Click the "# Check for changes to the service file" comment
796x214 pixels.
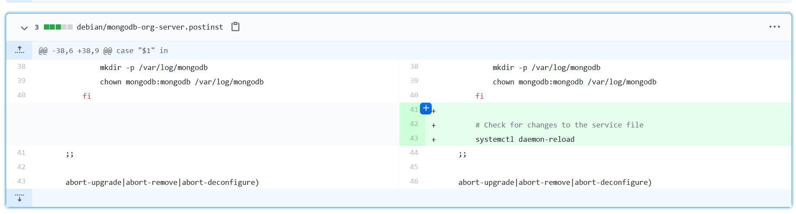click(x=559, y=125)
